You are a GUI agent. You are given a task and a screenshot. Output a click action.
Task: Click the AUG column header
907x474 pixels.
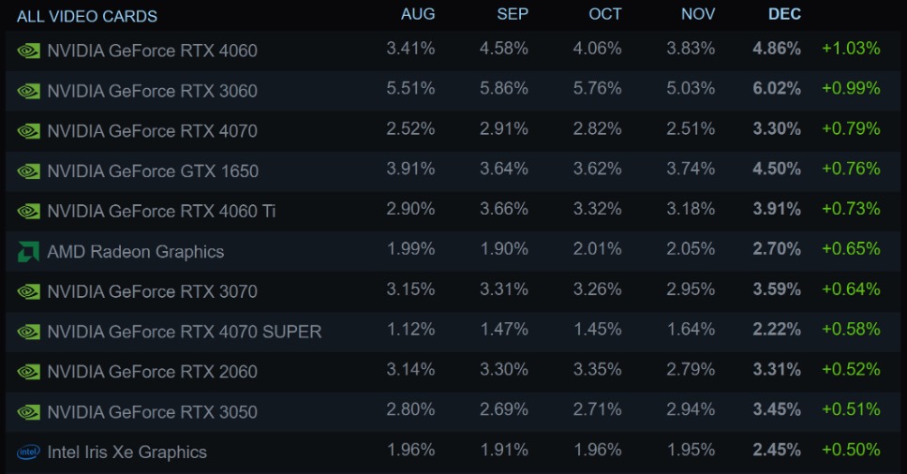[x=418, y=14]
